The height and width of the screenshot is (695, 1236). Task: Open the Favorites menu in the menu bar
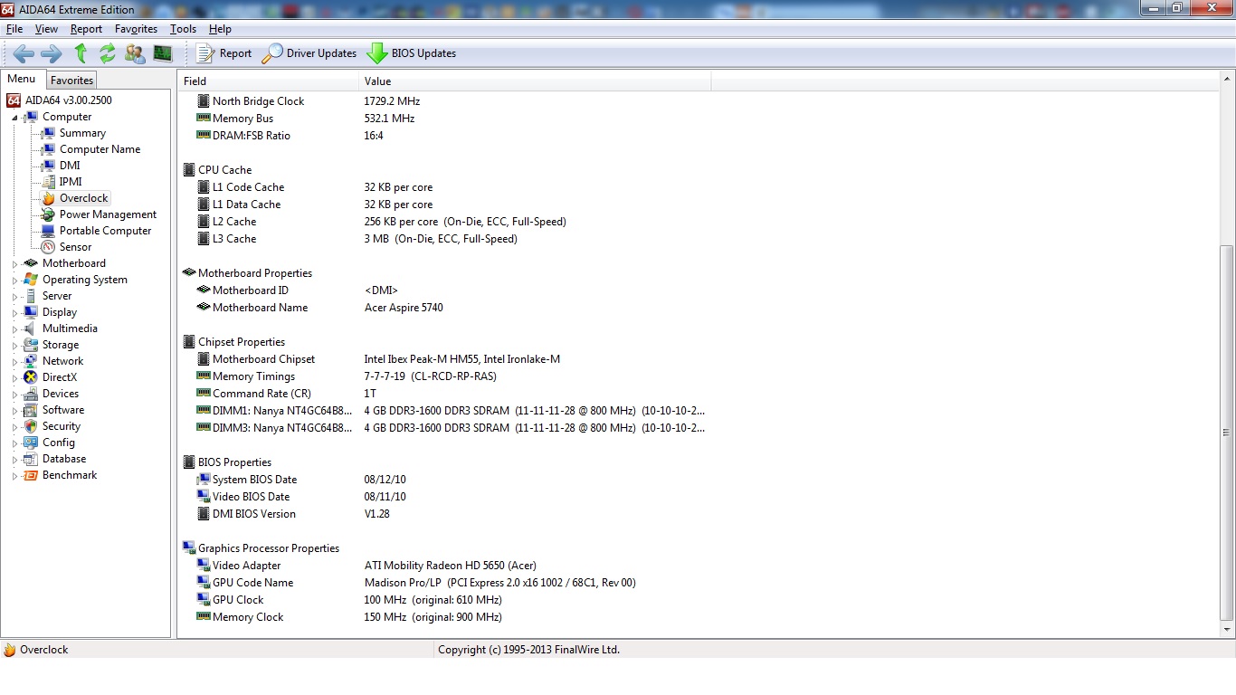click(x=136, y=29)
